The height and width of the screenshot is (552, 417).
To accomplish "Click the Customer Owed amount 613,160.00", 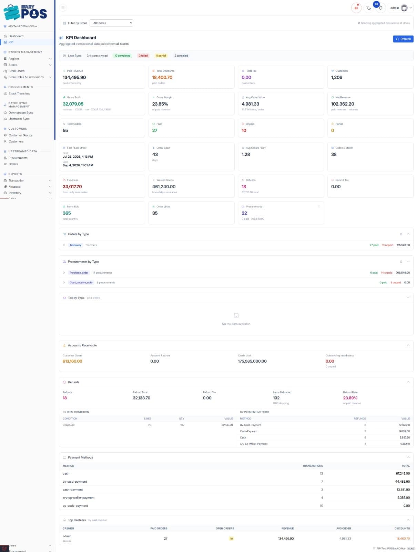I will tap(72, 361).
